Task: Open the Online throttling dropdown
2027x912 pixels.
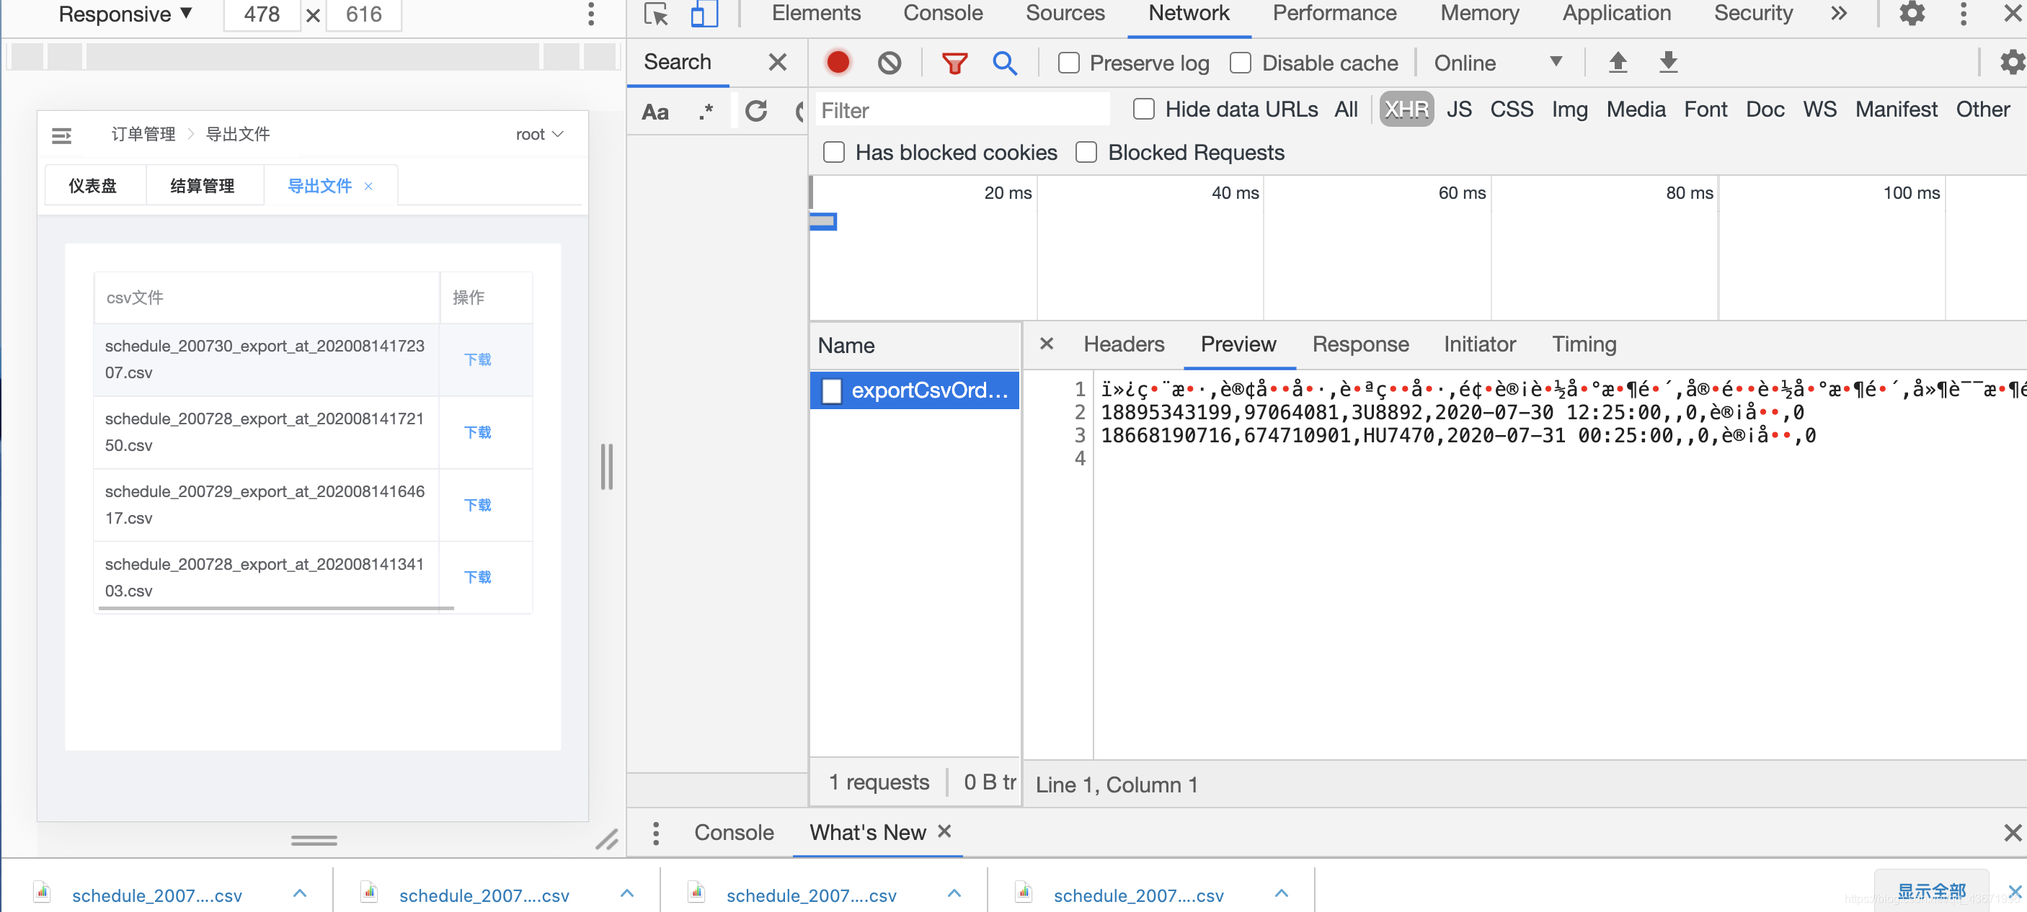Action: pos(1496,63)
